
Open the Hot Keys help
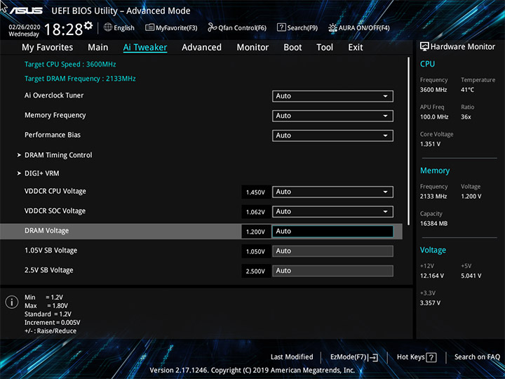[x=417, y=357]
